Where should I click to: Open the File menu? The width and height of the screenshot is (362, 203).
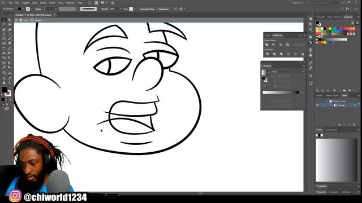click(10, 3)
